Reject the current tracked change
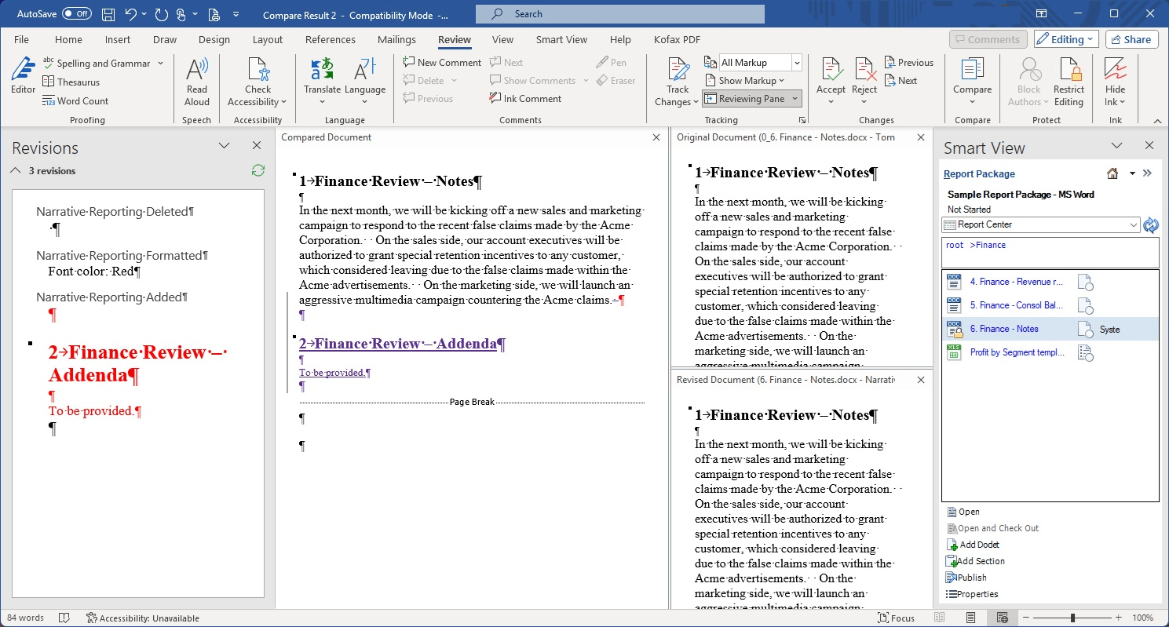 864,78
